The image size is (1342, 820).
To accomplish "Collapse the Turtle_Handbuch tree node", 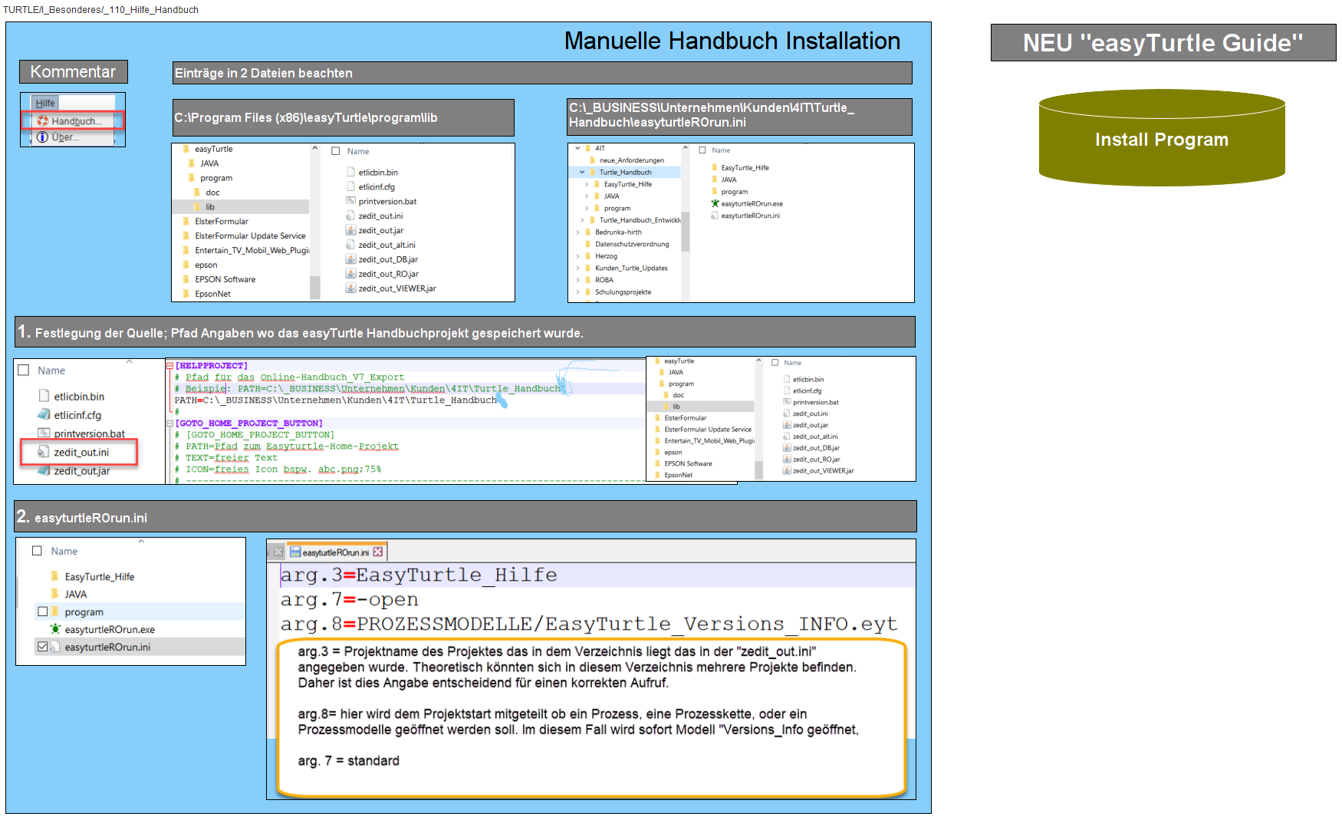I will point(582,173).
